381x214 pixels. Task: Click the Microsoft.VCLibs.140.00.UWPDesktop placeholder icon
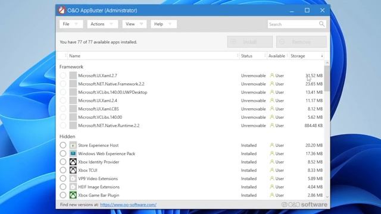coord(73,92)
